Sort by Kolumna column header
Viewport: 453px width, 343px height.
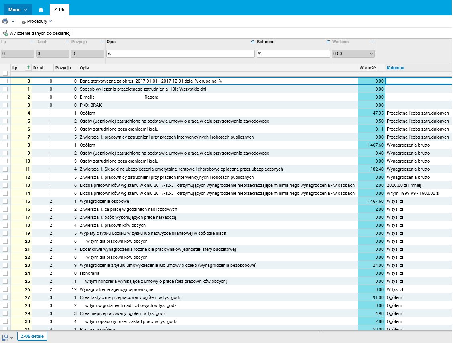click(x=395, y=68)
